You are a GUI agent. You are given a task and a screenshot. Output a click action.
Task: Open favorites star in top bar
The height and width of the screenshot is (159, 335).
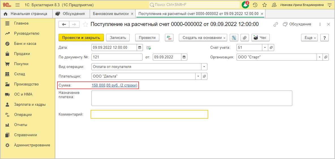(265, 5)
